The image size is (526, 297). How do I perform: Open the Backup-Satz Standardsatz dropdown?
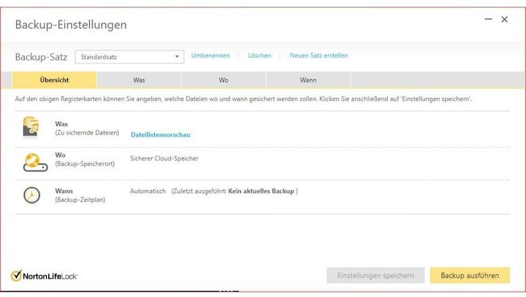129,57
